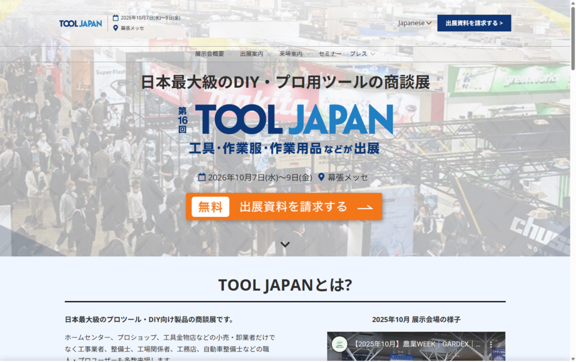This screenshot has width=576, height=362.
Task: Click the orange 出展資料を請求する button
Action: (284, 206)
